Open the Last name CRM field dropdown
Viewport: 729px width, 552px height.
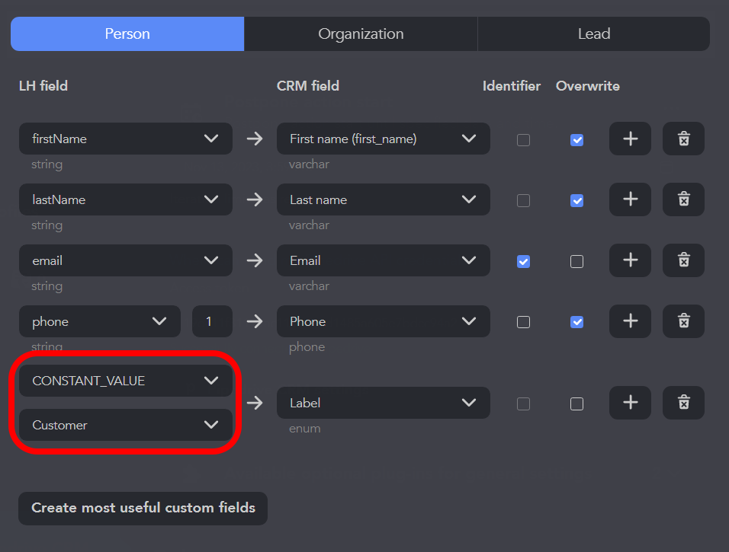pos(383,199)
